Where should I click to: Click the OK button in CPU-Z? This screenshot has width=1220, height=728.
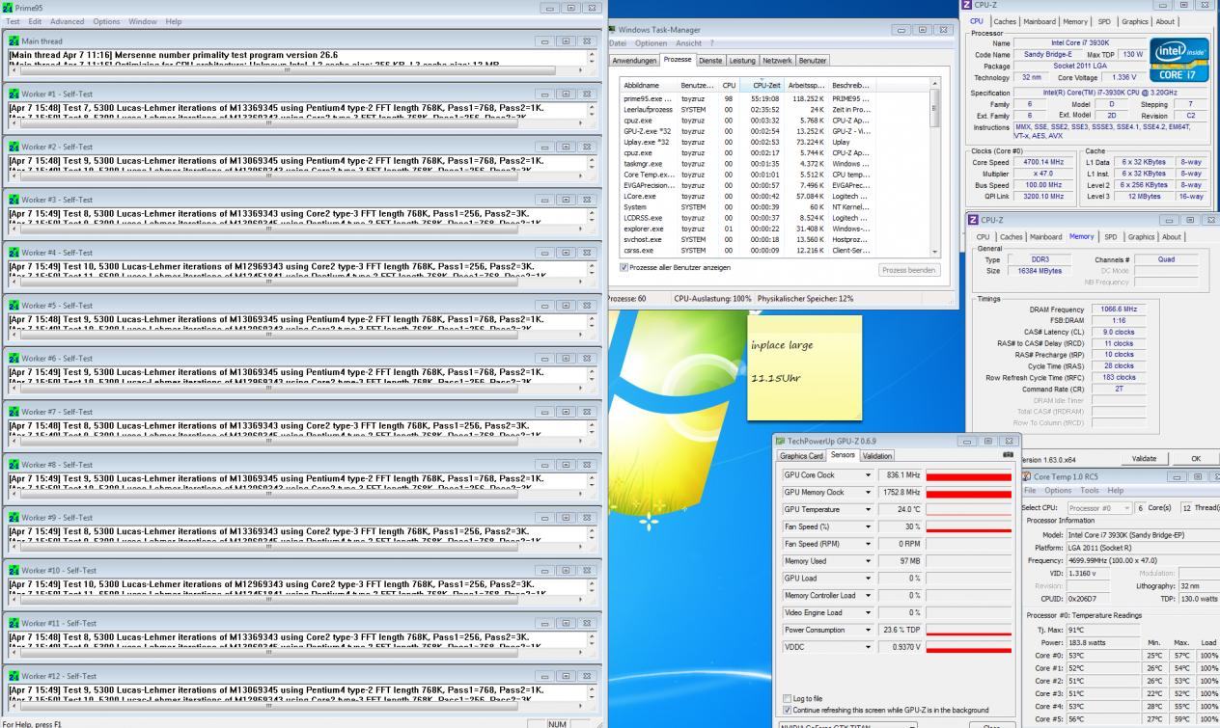click(x=1197, y=459)
